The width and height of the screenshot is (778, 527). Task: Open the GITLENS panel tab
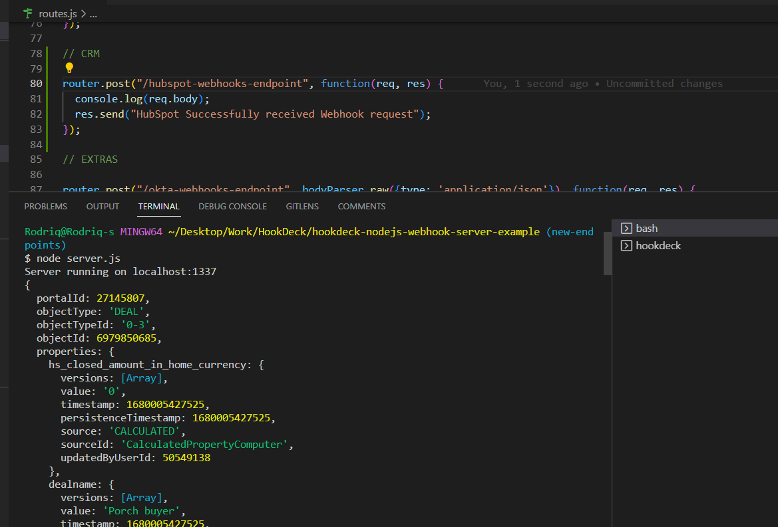point(302,207)
